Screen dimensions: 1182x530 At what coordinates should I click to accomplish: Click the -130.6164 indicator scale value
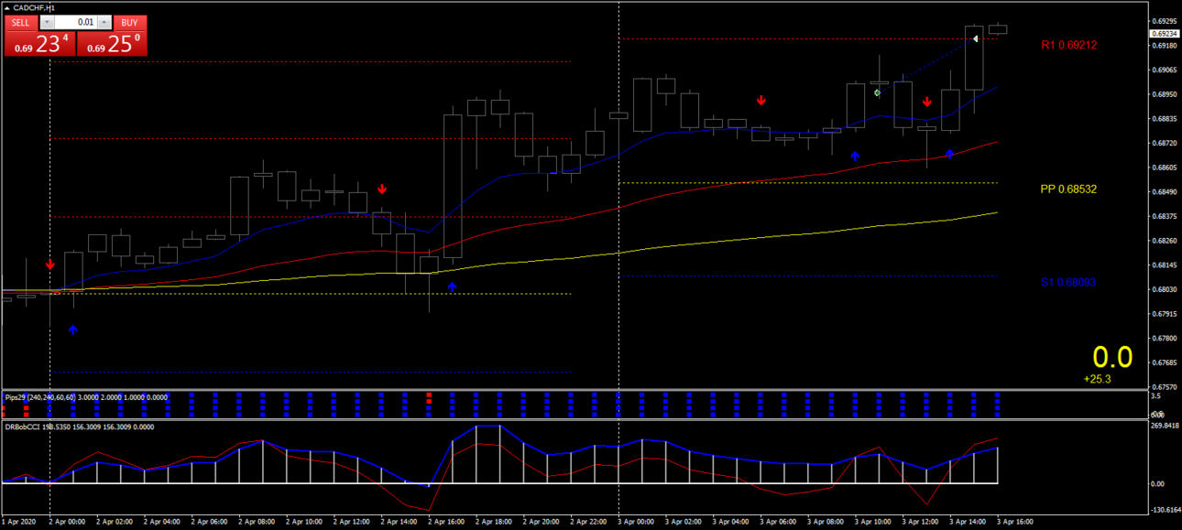pos(1165,510)
